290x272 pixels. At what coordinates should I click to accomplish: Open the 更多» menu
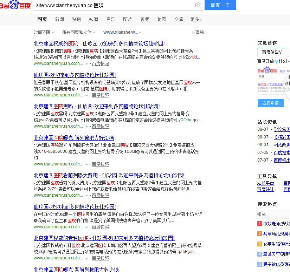pos(196,20)
